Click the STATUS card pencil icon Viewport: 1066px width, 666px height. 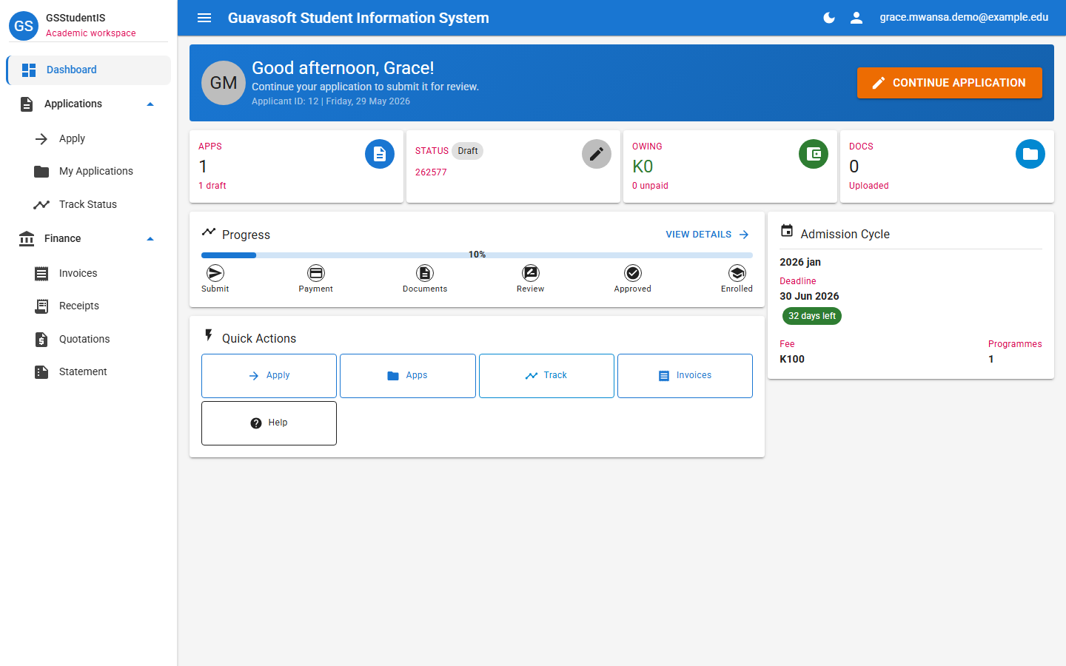tap(597, 154)
